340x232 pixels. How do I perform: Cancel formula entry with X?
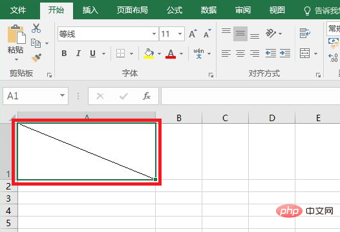(100, 96)
